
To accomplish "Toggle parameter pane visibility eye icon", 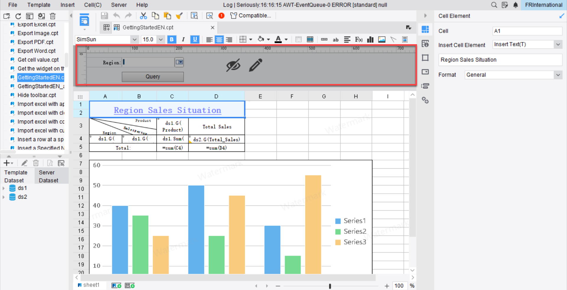I will click(x=233, y=65).
